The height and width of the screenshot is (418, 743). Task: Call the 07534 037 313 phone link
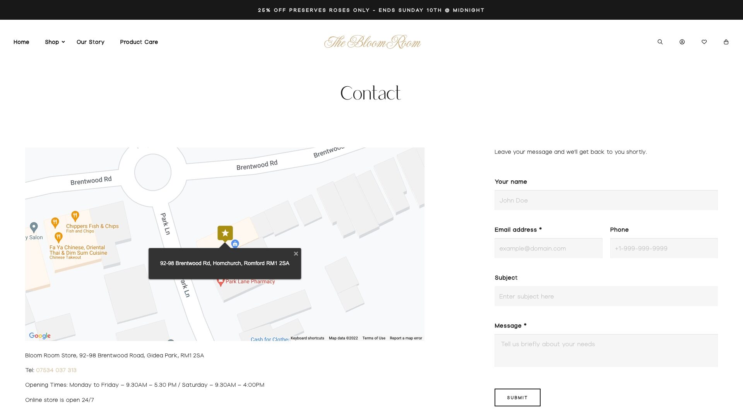(56, 370)
